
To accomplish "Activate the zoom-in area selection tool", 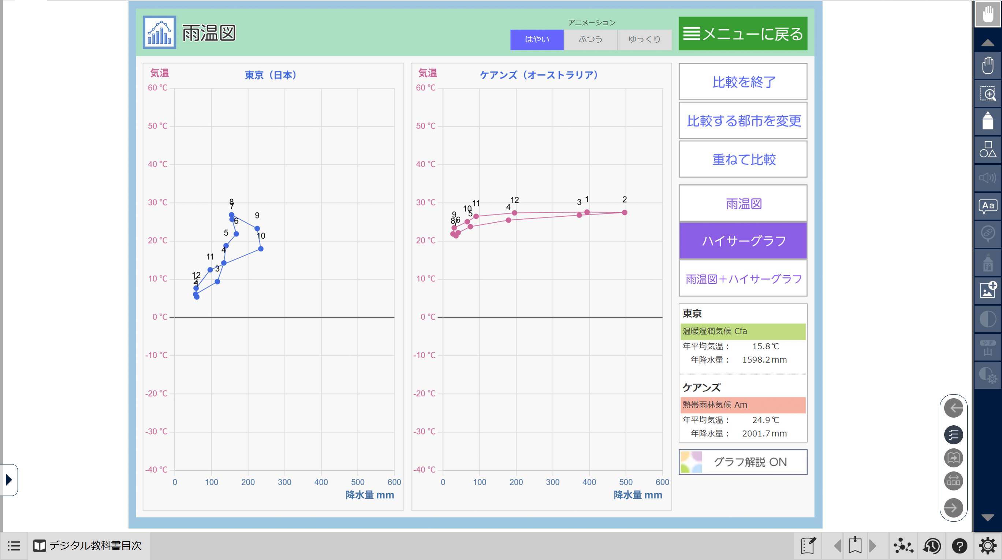I will tap(987, 94).
